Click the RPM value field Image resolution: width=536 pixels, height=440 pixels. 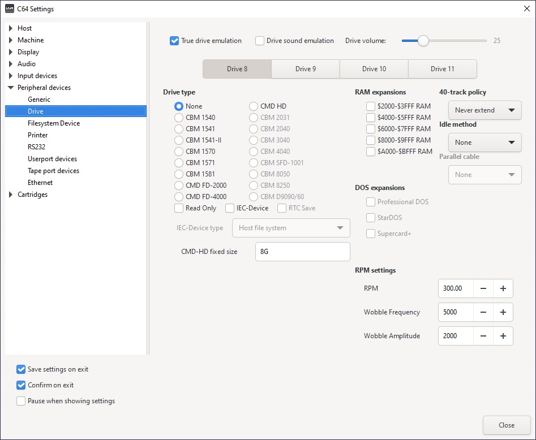click(456, 288)
